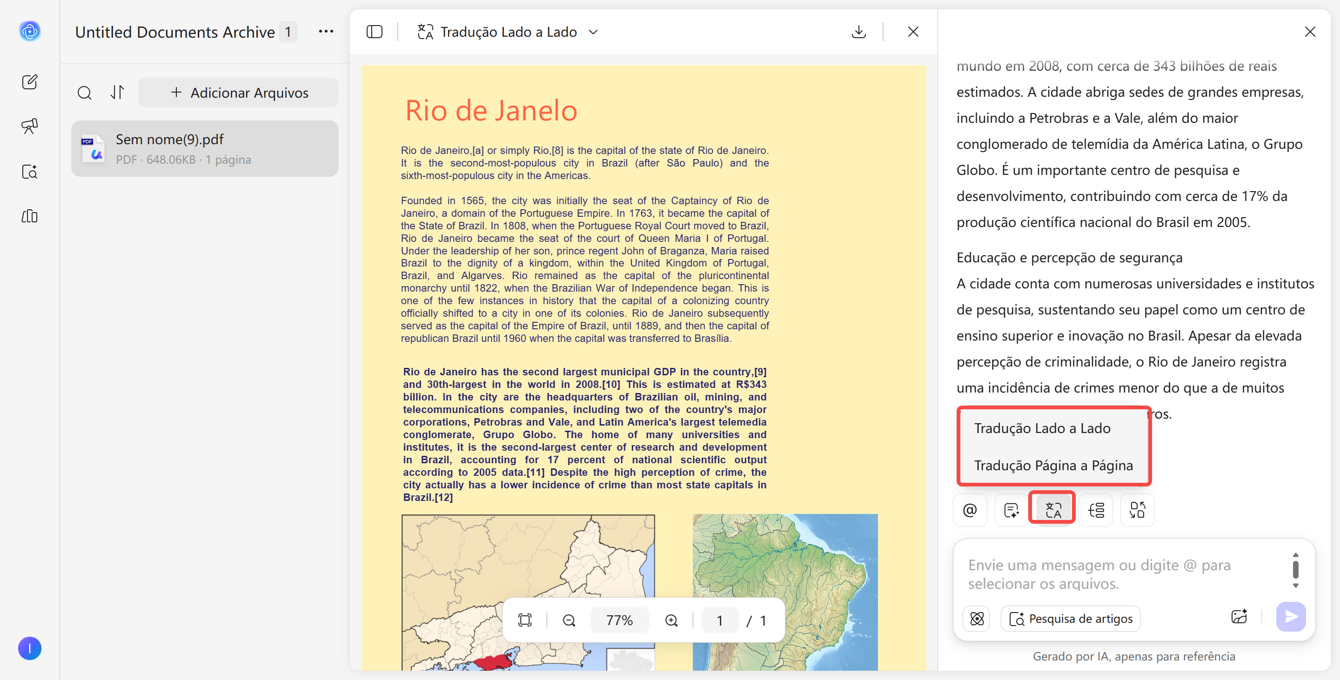Click 'Gerado por IA, apenas para referência' note
Image resolution: width=1340 pixels, height=680 pixels.
pos(1134,656)
